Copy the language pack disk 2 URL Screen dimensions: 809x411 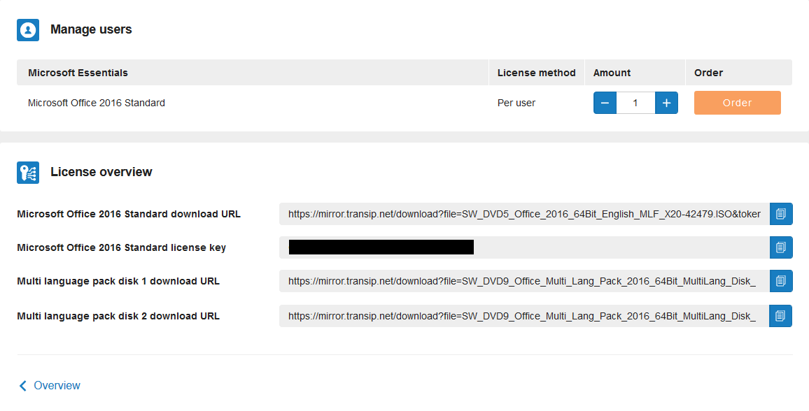tap(780, 316)
